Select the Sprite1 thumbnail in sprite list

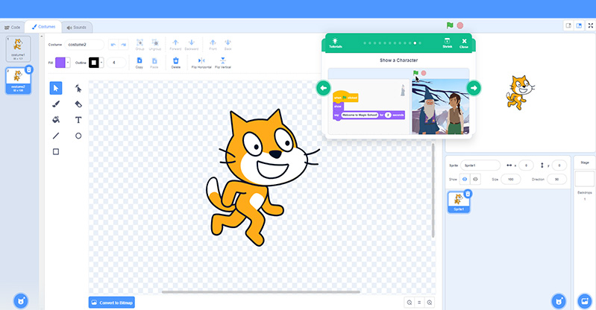tap(459, 202)
